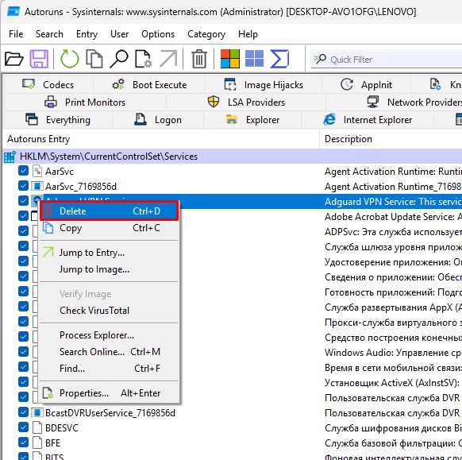This screenshot has height=460, width=462.
Task: Toggle checkbox of ADPSvc row
Action: pyautogui.click(x=23, y=231)
